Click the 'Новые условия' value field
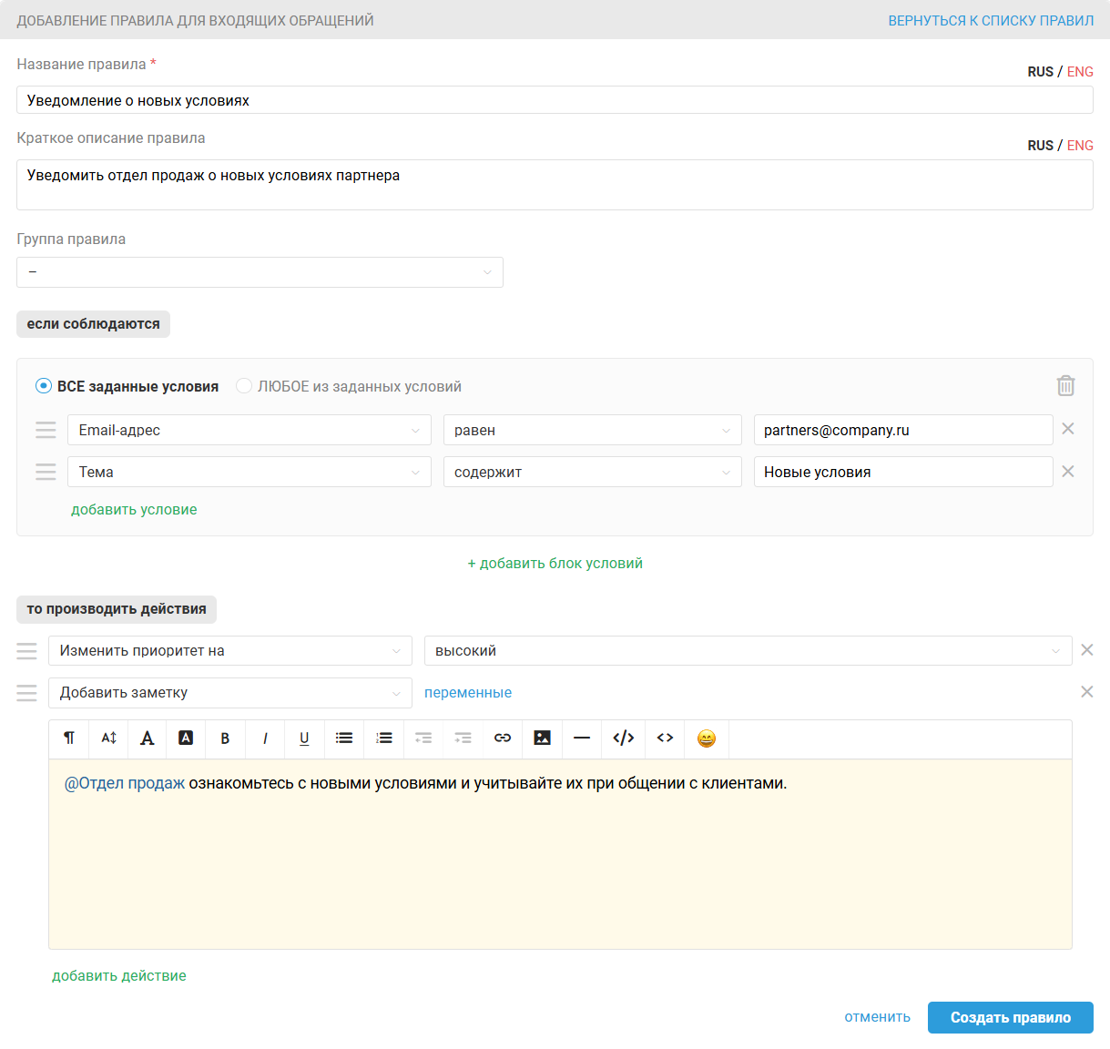1110x1049 pixels. (902, 472)
